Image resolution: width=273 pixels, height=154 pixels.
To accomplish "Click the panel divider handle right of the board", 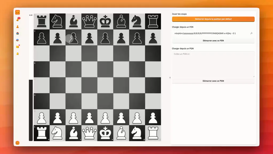I will [170, 78].
